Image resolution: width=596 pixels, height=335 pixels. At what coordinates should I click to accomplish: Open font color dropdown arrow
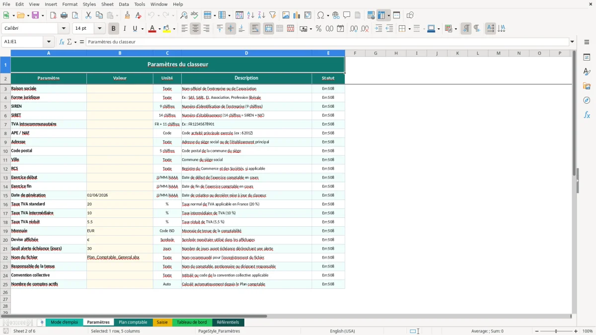pos(159,29)
